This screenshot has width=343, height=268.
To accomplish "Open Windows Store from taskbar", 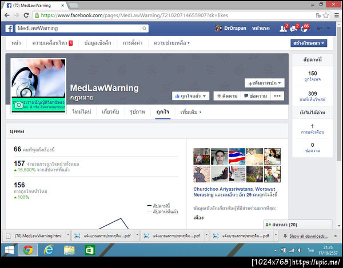I will [x=90, y=250].
